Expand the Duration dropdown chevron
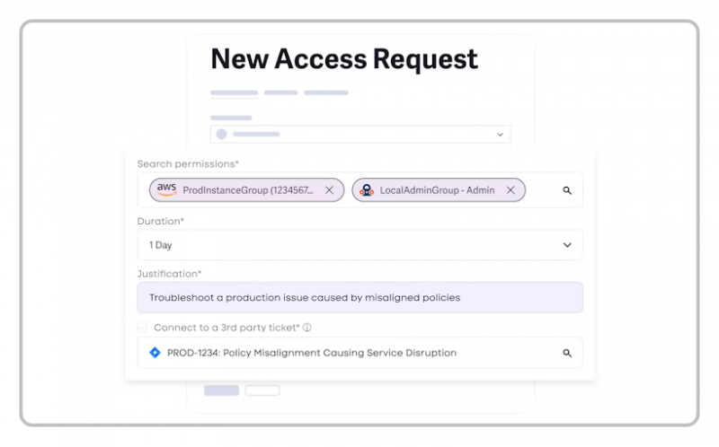The width and height of the screenshot is (719, 447). point(567,245)
